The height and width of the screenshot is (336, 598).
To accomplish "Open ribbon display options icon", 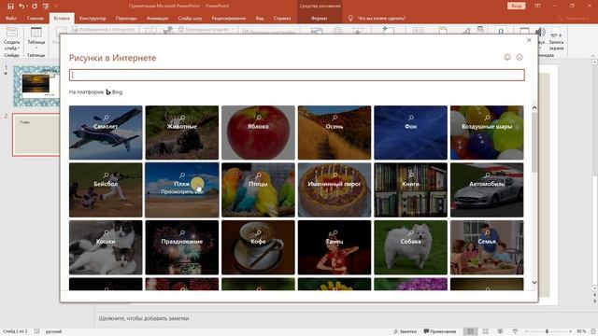I will 537,7.
